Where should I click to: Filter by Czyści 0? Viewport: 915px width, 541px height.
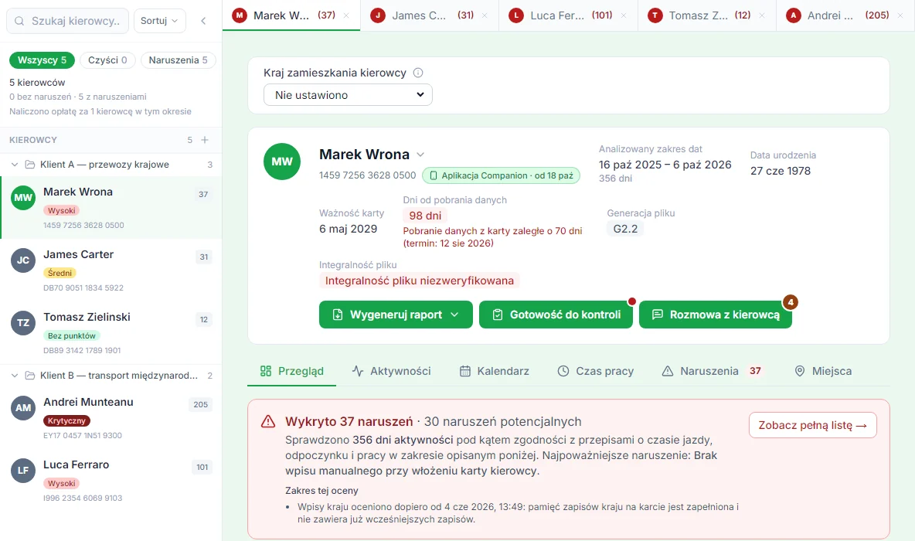[107, 60]
